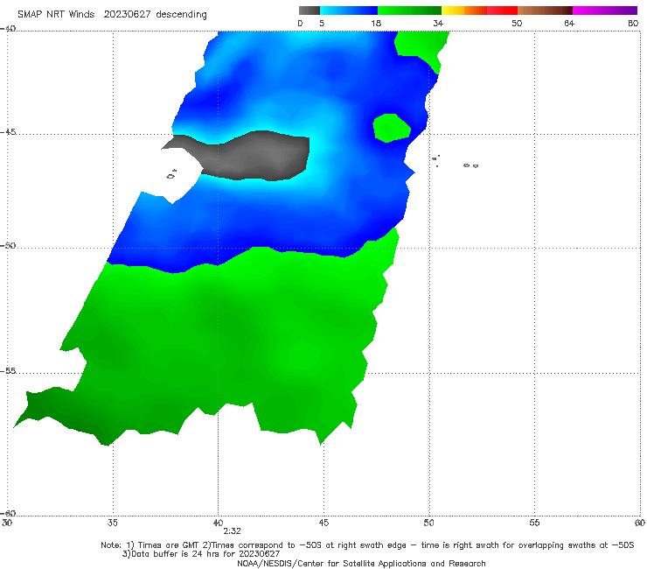Click the longitude axis label "45"
The height and width of the screenshot is (569, 647).
(x=323, y=523)
